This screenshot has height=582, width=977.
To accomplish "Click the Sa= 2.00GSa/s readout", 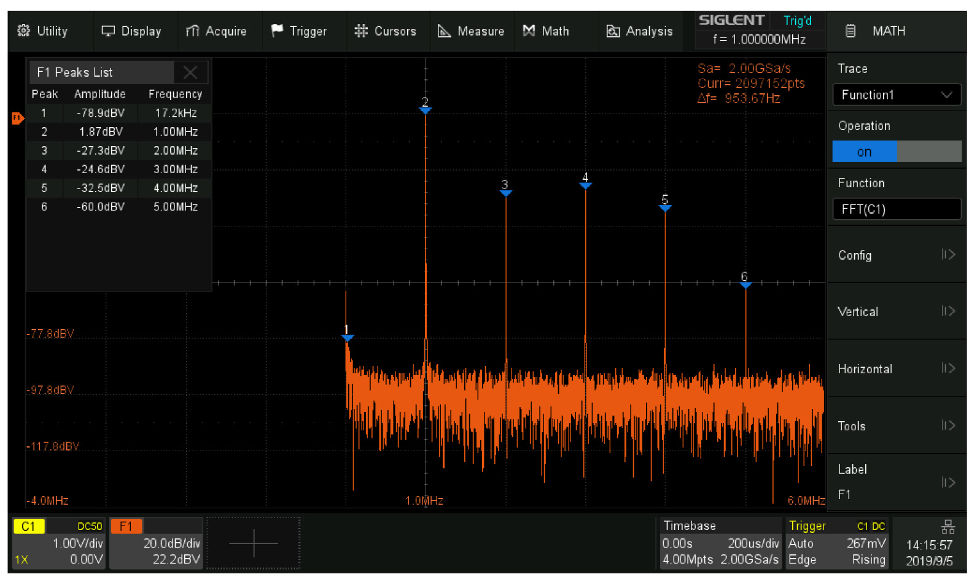I will point(744,68).
